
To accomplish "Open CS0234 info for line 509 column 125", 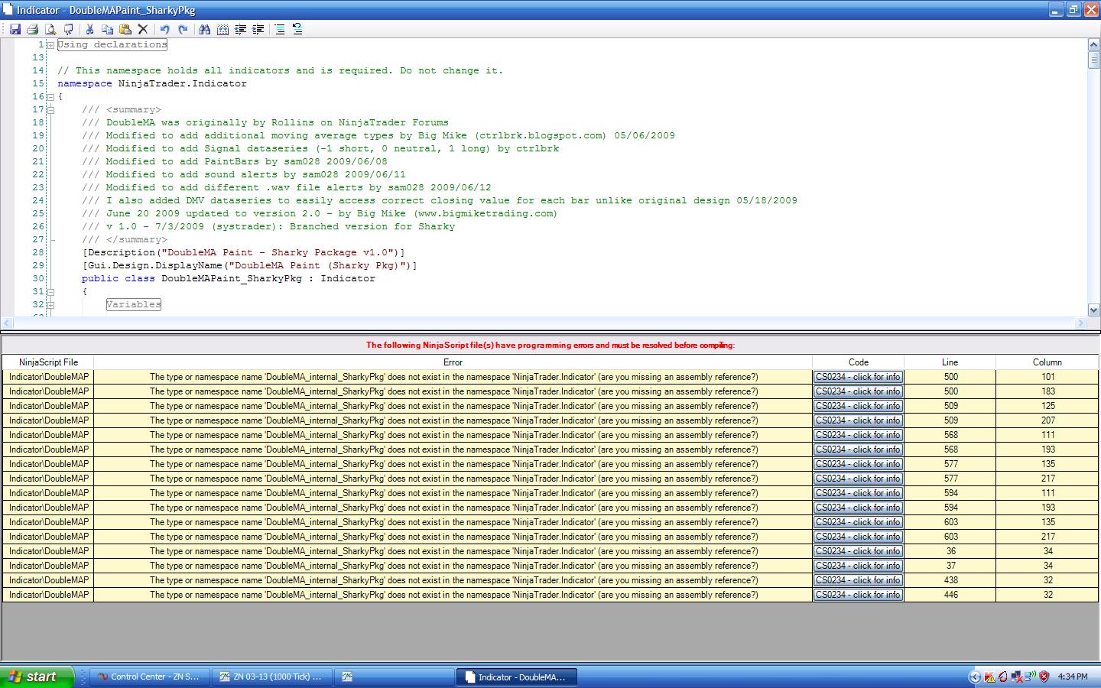I will point(858,406).
